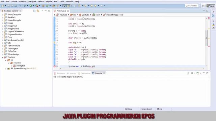Open the Debug button dropdown arrow
Screen dimensions: 216x121
tap(27, 6)
